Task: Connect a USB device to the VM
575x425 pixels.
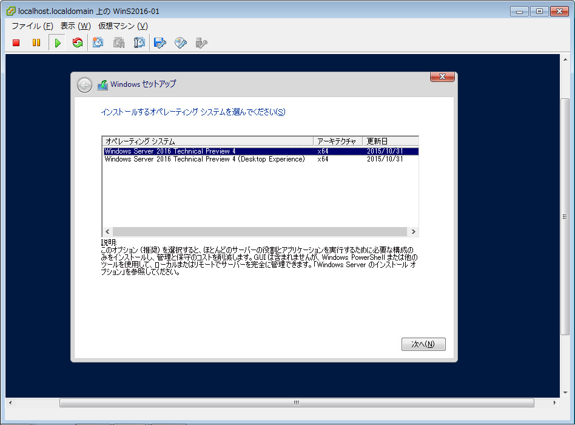Action: coord(201,42)
